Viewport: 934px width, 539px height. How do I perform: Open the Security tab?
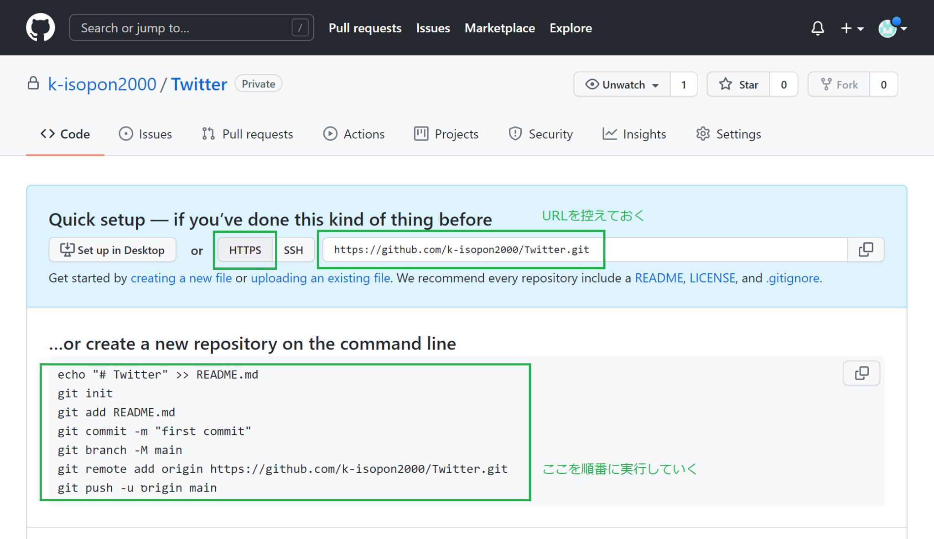[540, 134]
